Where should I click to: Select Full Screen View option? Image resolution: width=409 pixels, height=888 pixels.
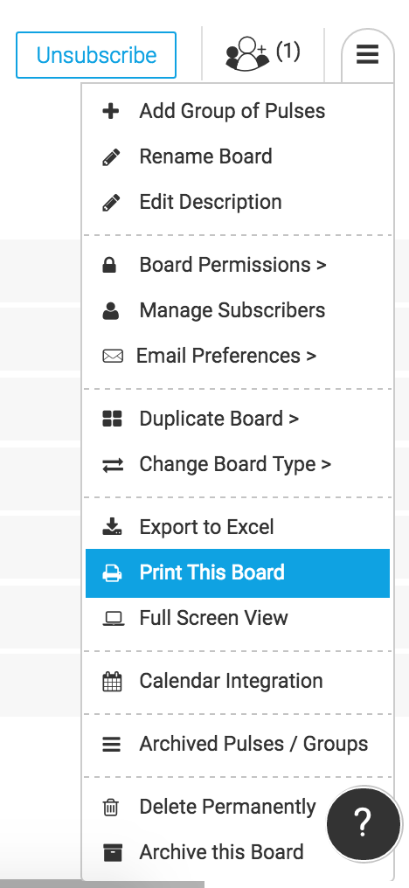coord(213,618)
